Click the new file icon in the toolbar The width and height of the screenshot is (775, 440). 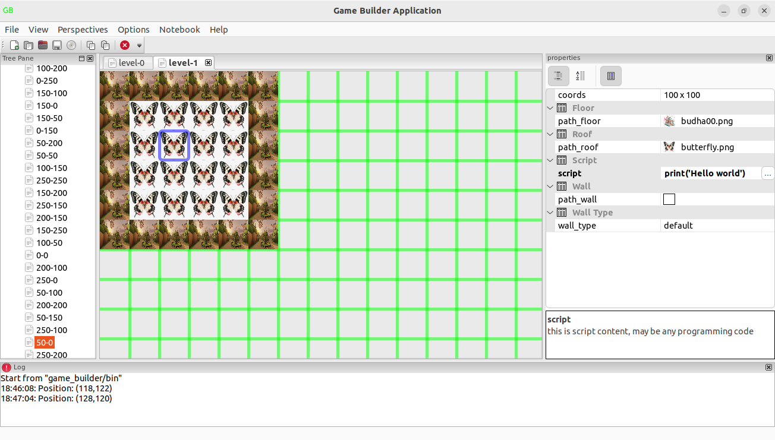[14, 45]
